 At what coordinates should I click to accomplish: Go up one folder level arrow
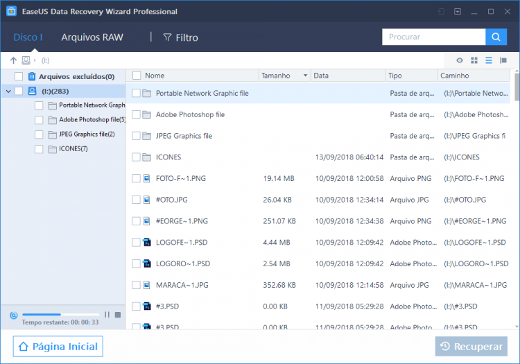point(13,60)
